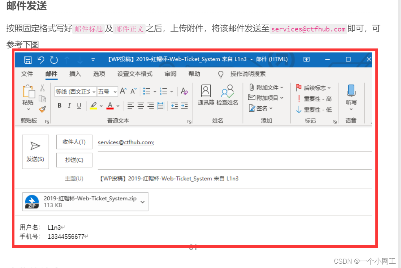Open Quick Access Toolbar customize arrow
401x268 pixels.
[93, 60]
